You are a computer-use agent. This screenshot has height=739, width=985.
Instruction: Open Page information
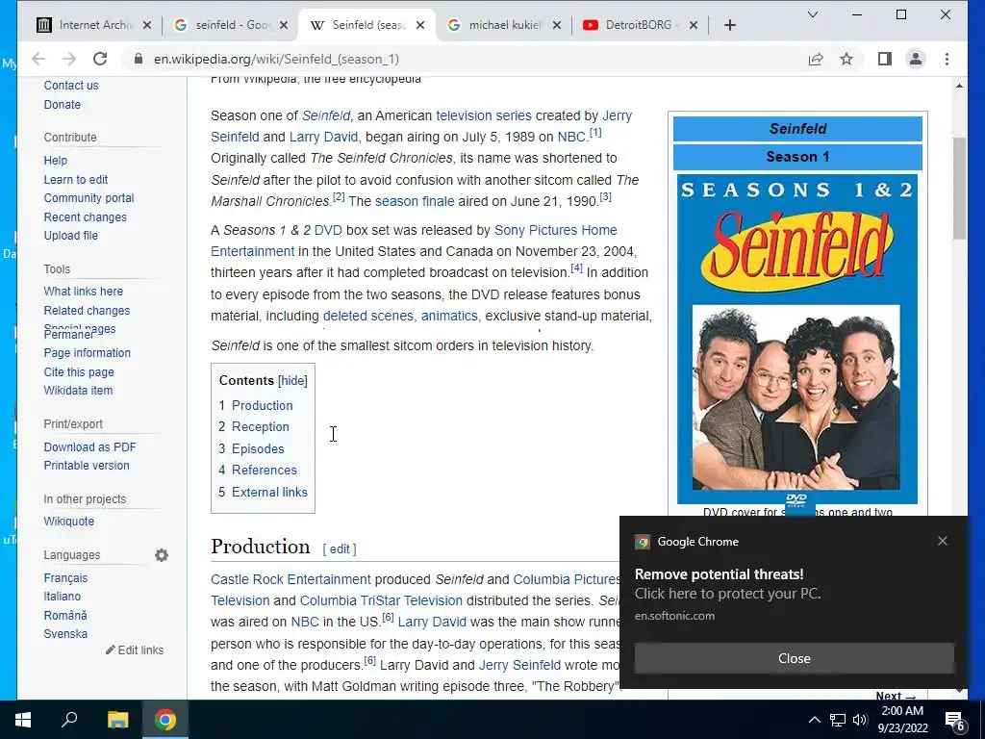point(88,353)
